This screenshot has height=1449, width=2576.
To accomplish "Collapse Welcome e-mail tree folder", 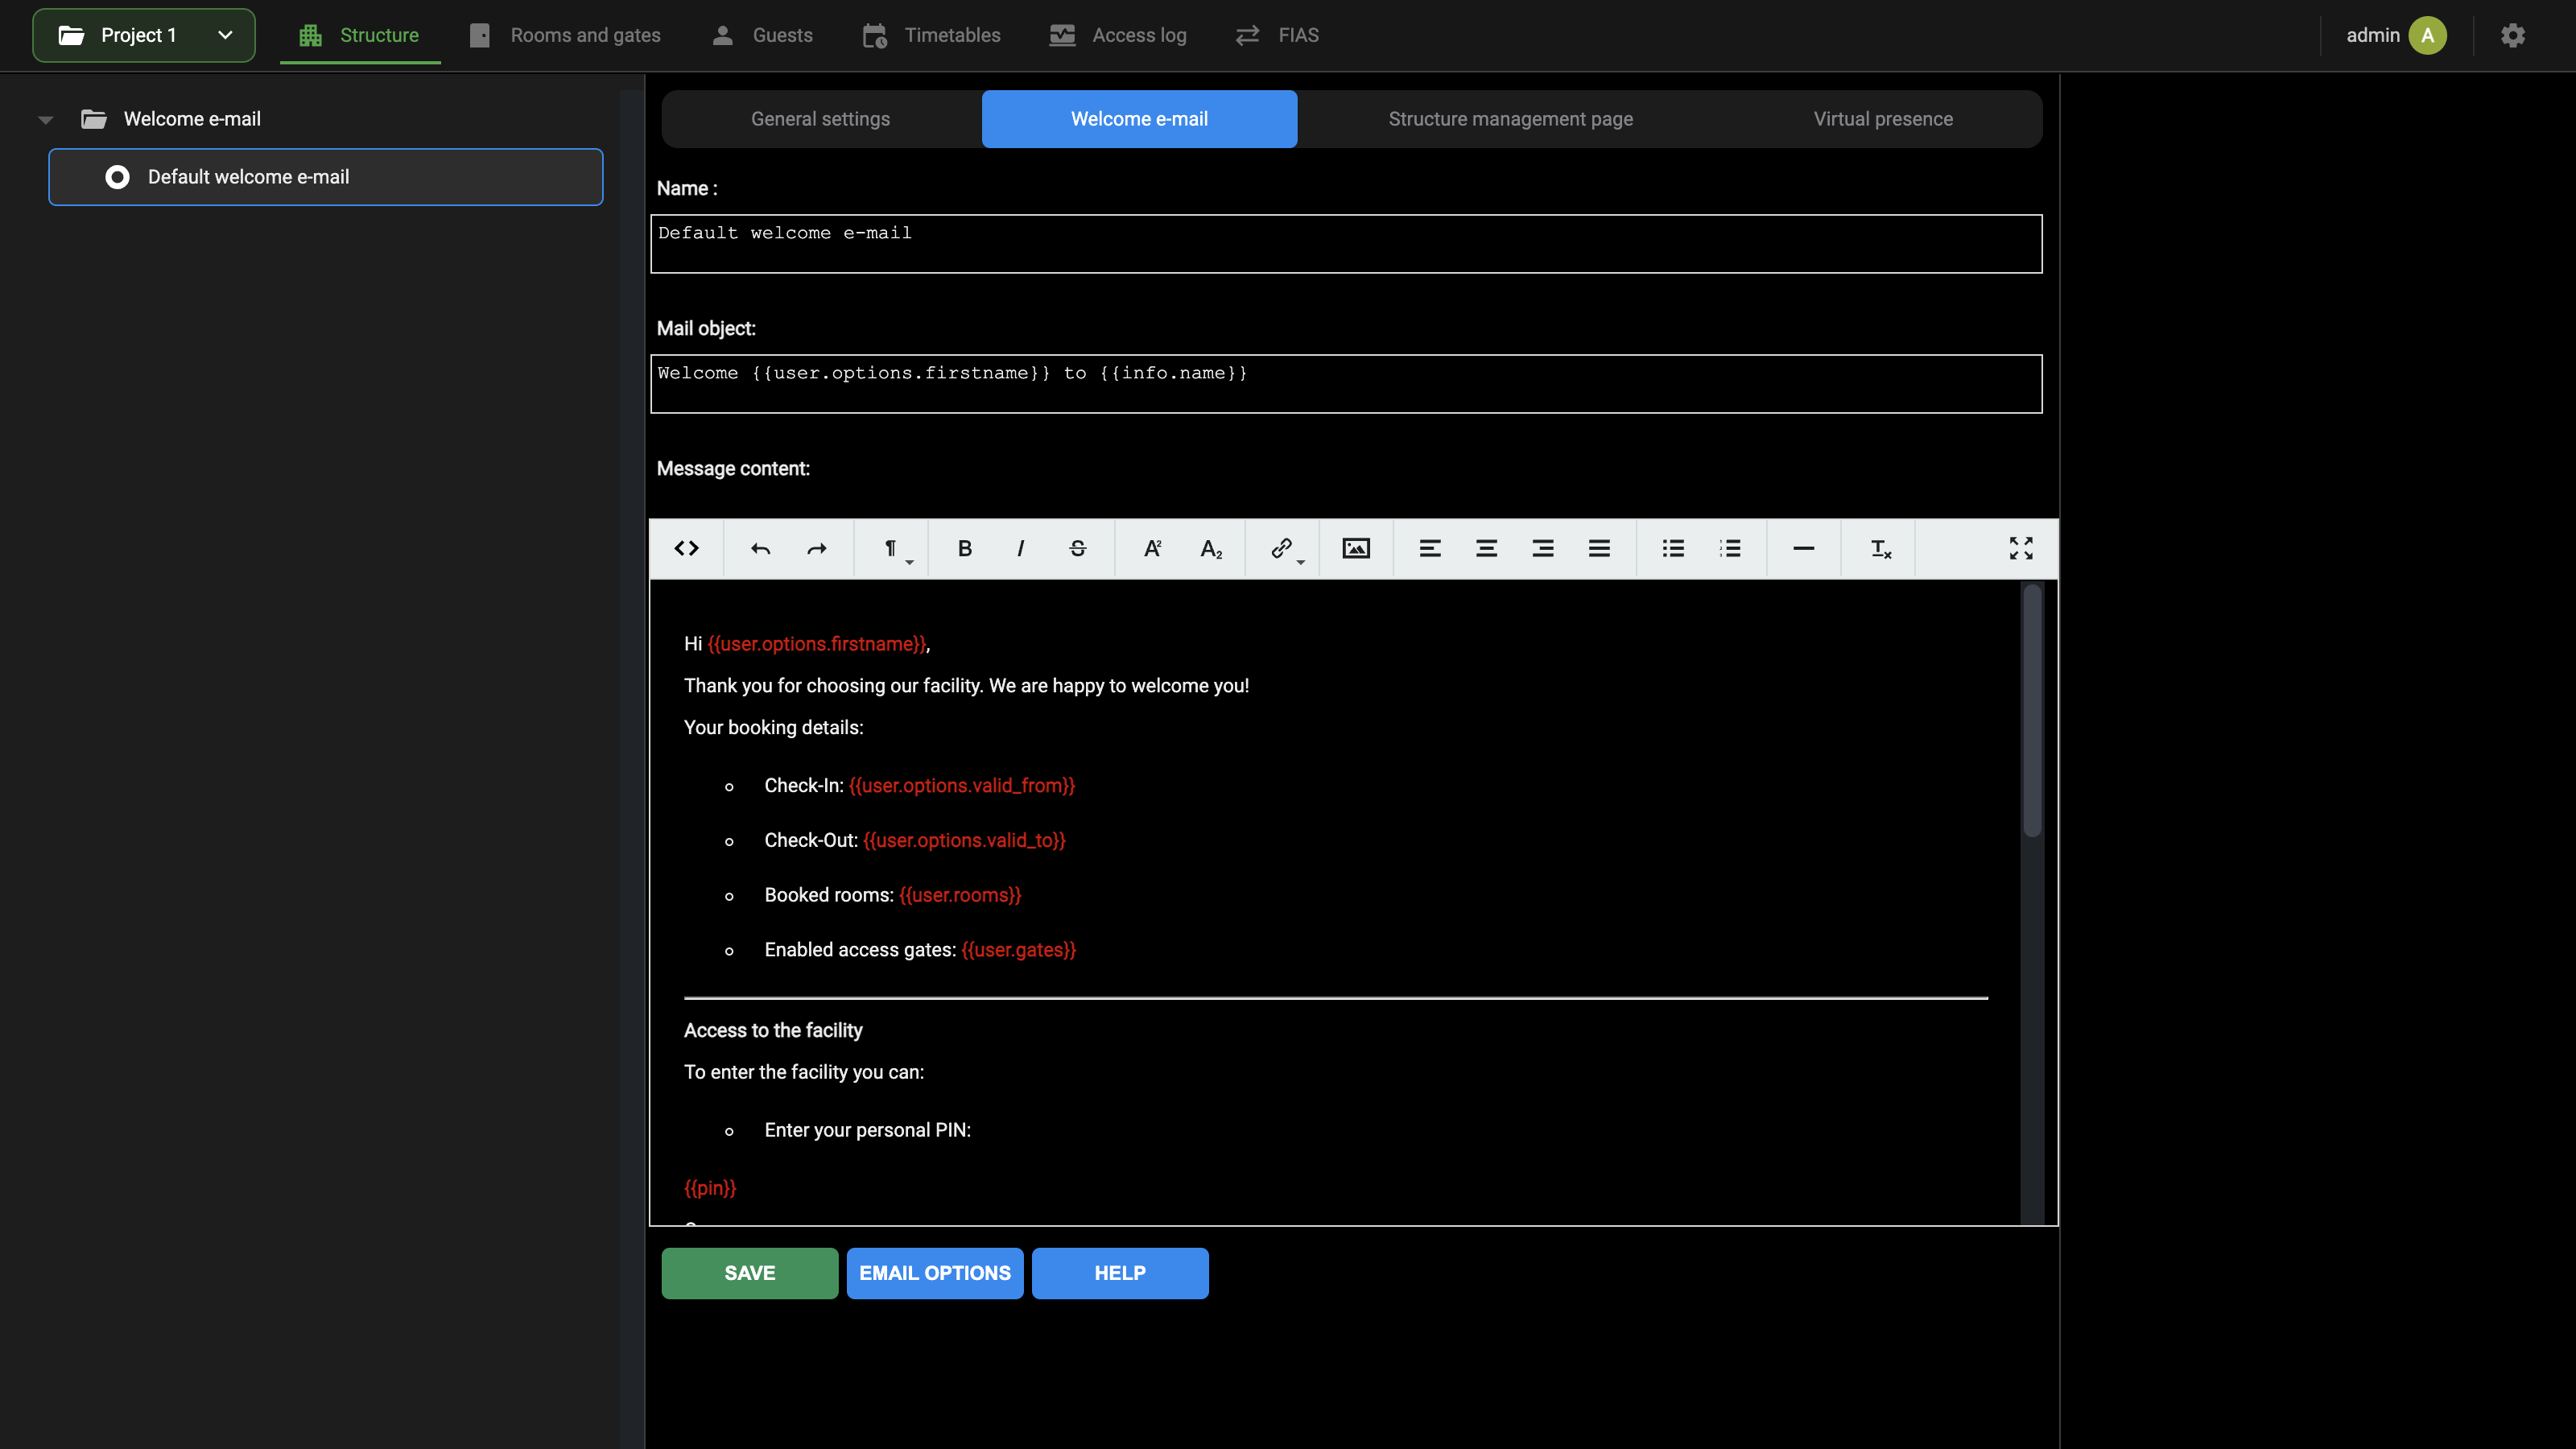I will [x=45, y=120].
